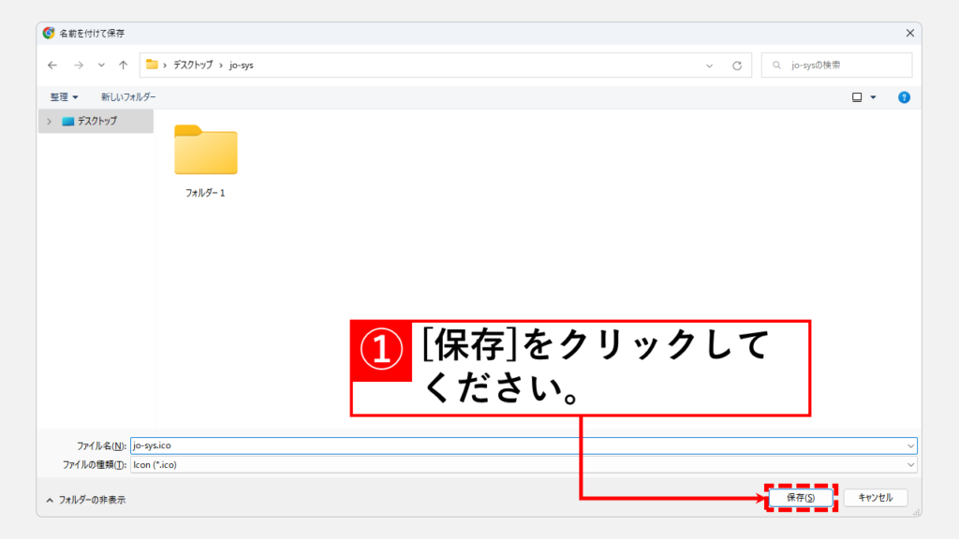Click the キャンセル button
Screen dimensions: 959x539
(x=875, y=498)
